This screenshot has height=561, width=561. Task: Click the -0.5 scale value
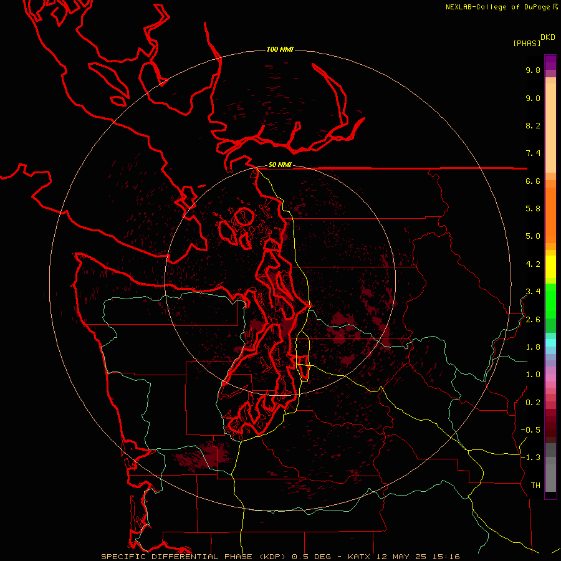click(x=530, y=430)
